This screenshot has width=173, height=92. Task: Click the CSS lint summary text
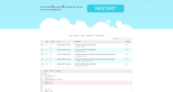[x=62, y=8]
